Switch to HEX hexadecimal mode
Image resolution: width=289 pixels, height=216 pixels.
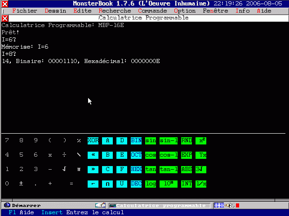pyautogui.click(x=136, y=169)
